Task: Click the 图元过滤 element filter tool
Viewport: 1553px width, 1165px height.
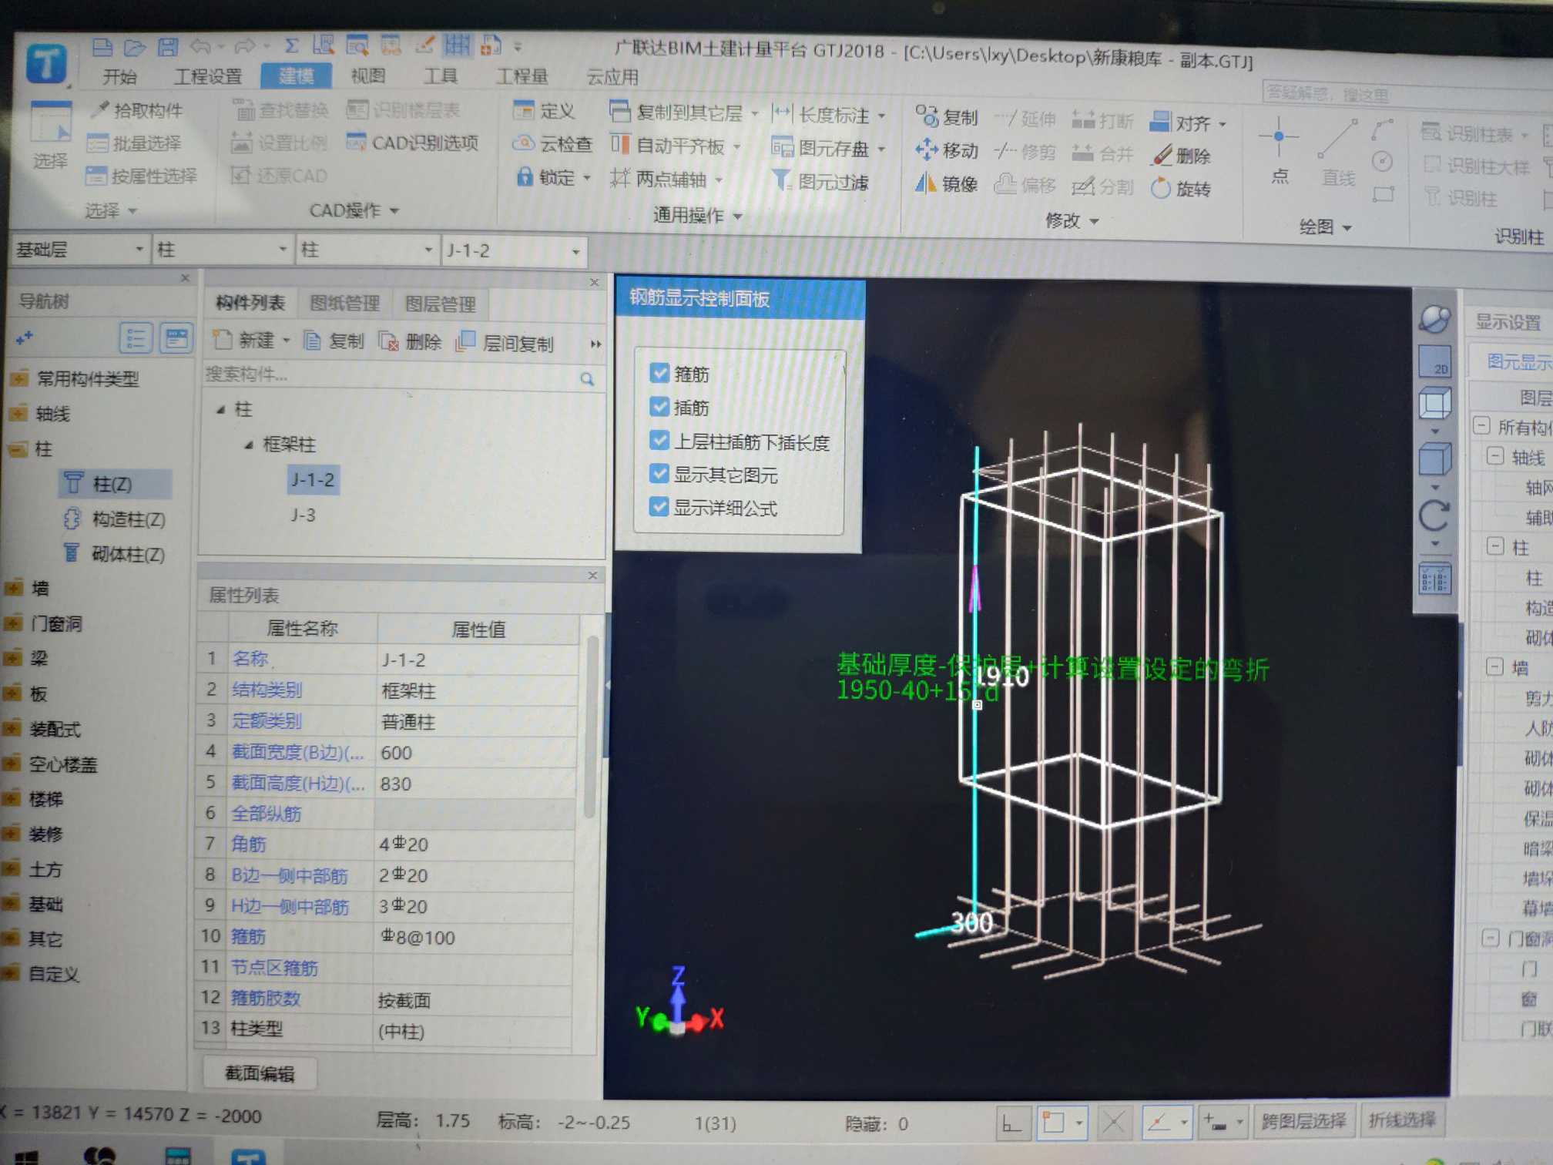Action: 820,182
